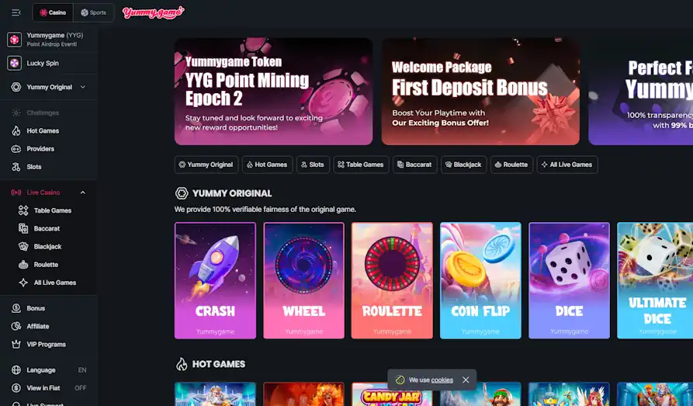Open Hot Games via sidebar flame icon

coord(16,131)
